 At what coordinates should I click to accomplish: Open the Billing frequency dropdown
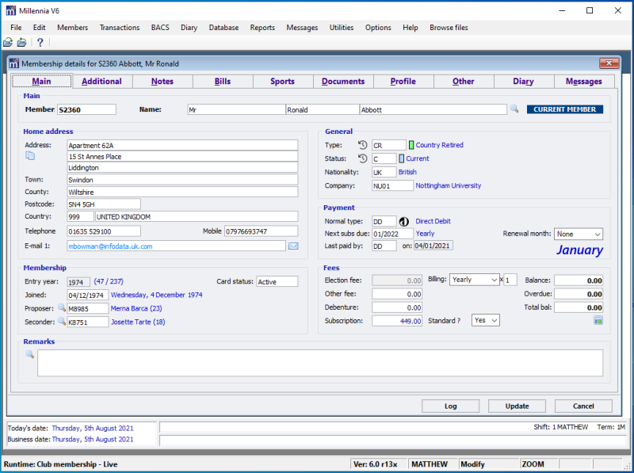[x=495, y=279]
